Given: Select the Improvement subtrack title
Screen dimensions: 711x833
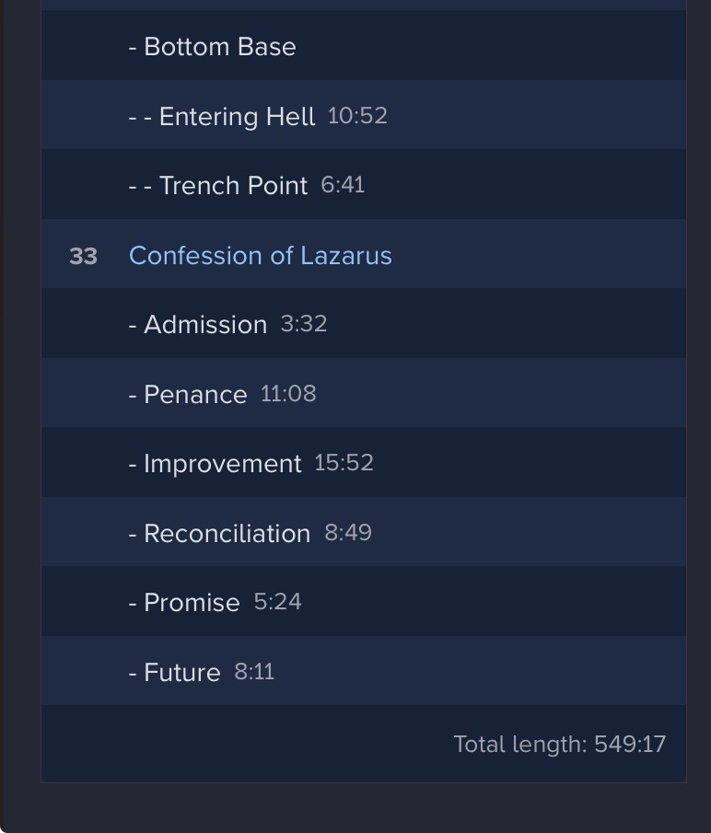Looking at the screenshot, I should 215,463.
